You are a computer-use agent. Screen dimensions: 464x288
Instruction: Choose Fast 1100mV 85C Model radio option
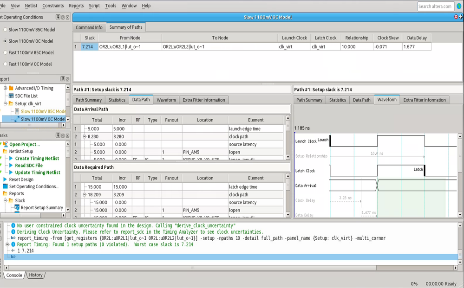[x=5, y=53]
